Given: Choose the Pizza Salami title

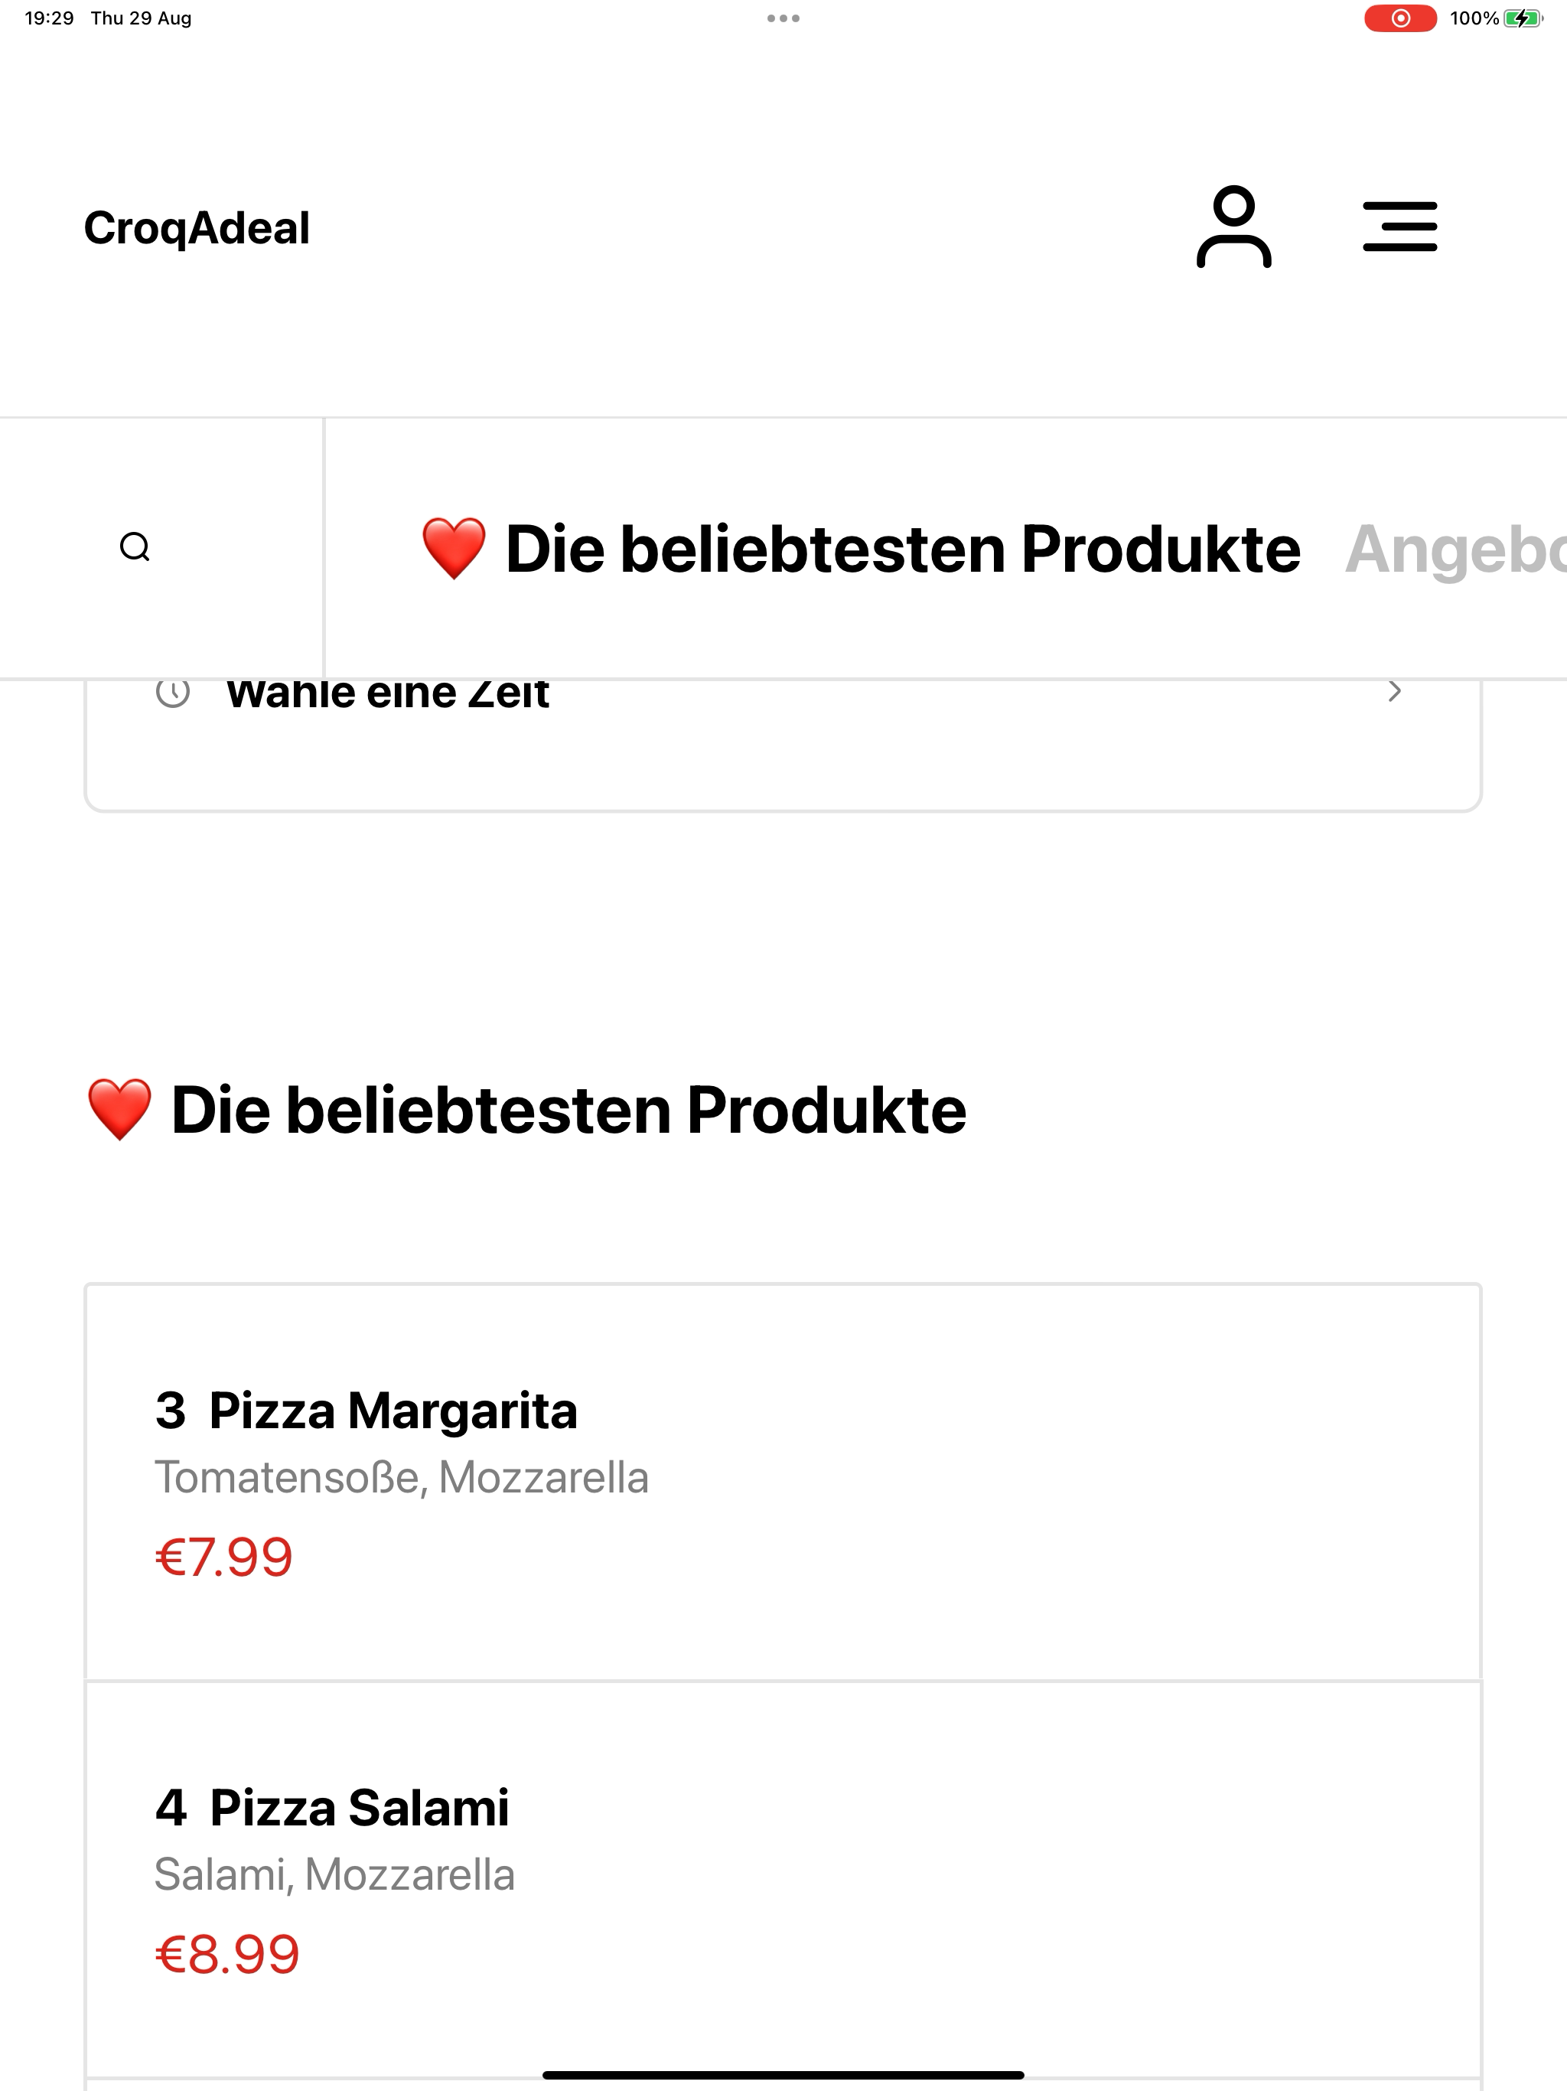Looking at the screenshot, I should pyautogui.click(x=359, y=1807).
